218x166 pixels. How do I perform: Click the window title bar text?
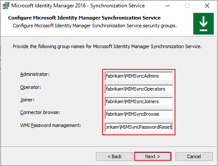click(x=78, y=6)
